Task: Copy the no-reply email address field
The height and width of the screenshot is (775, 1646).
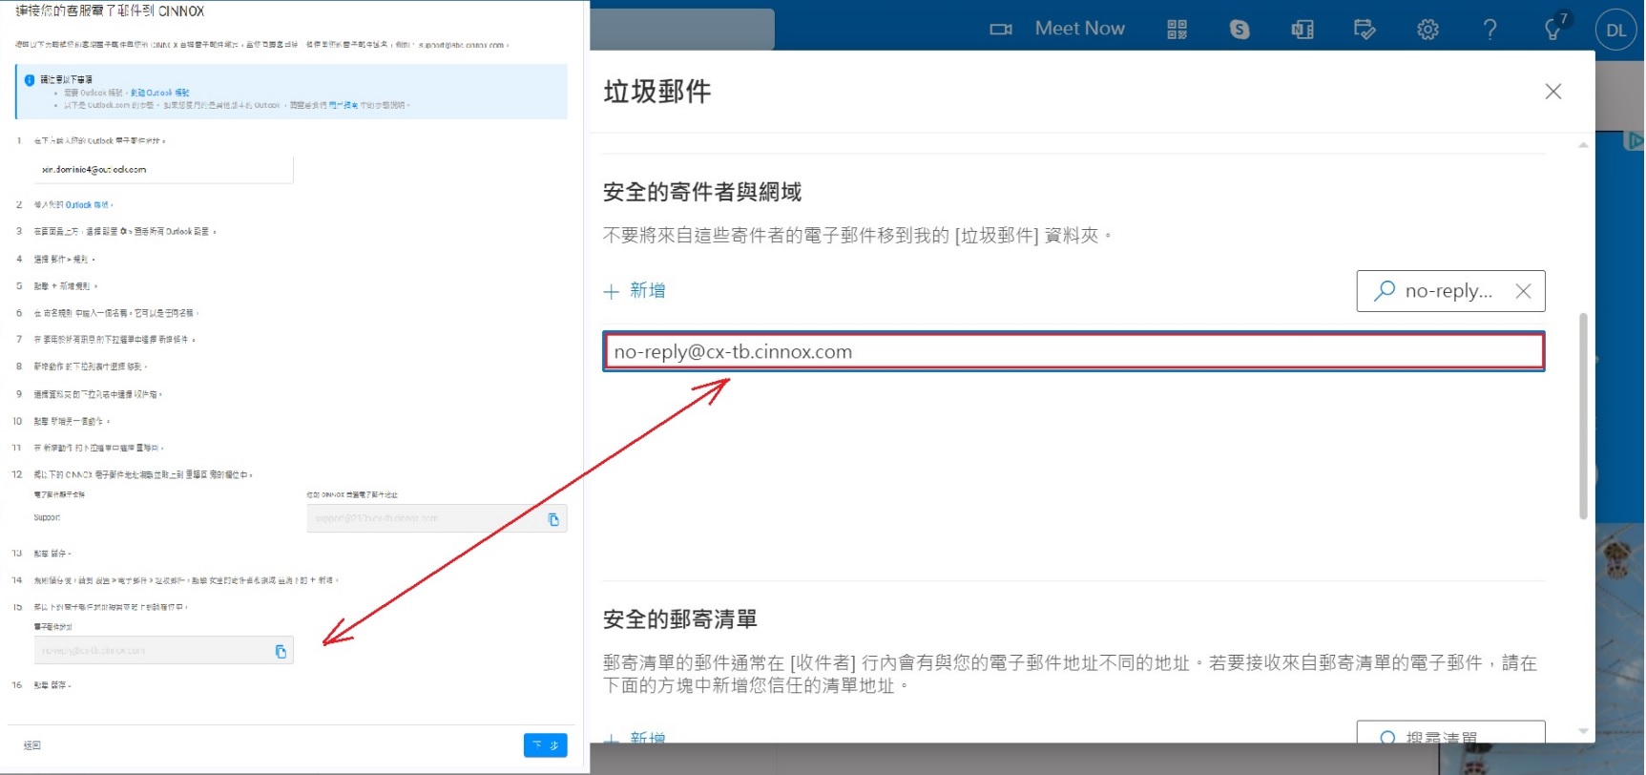Action: (x=281, y=651)
